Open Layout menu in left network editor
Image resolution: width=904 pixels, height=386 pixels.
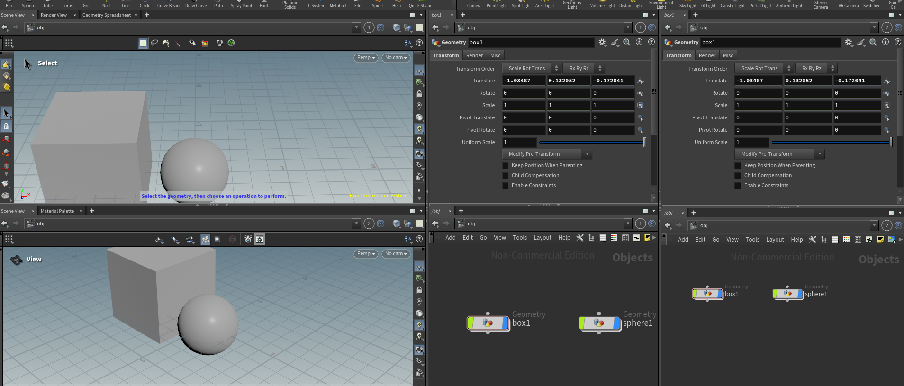point(542,238)
